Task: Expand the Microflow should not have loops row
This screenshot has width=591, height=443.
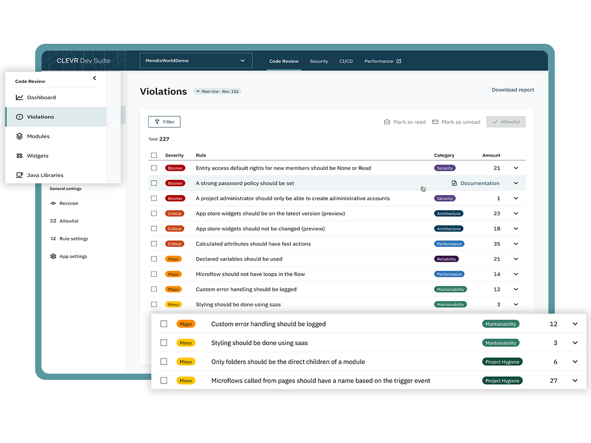Action: pos(516,274)
